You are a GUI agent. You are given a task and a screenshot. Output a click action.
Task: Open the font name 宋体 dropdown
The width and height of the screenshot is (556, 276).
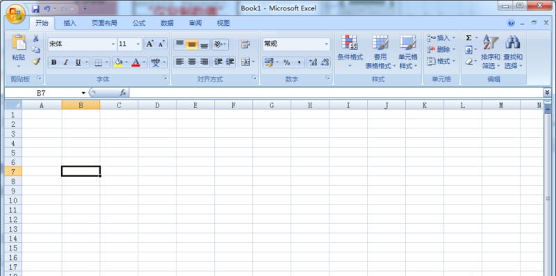pyautogui.click(x=113, y=44)
